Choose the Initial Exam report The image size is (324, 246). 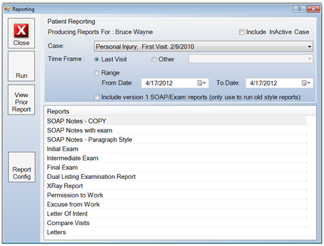click(175, 149)
